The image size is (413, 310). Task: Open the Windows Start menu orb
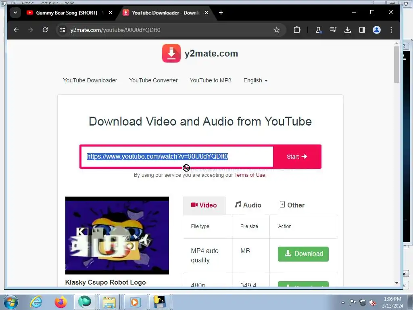point(10,302)
